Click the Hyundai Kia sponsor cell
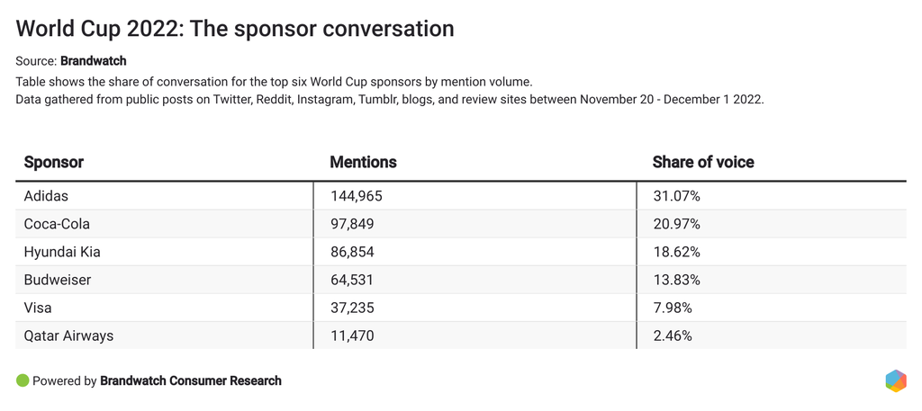This screenshot has width=922, height=411. click(x=62, y=252)
